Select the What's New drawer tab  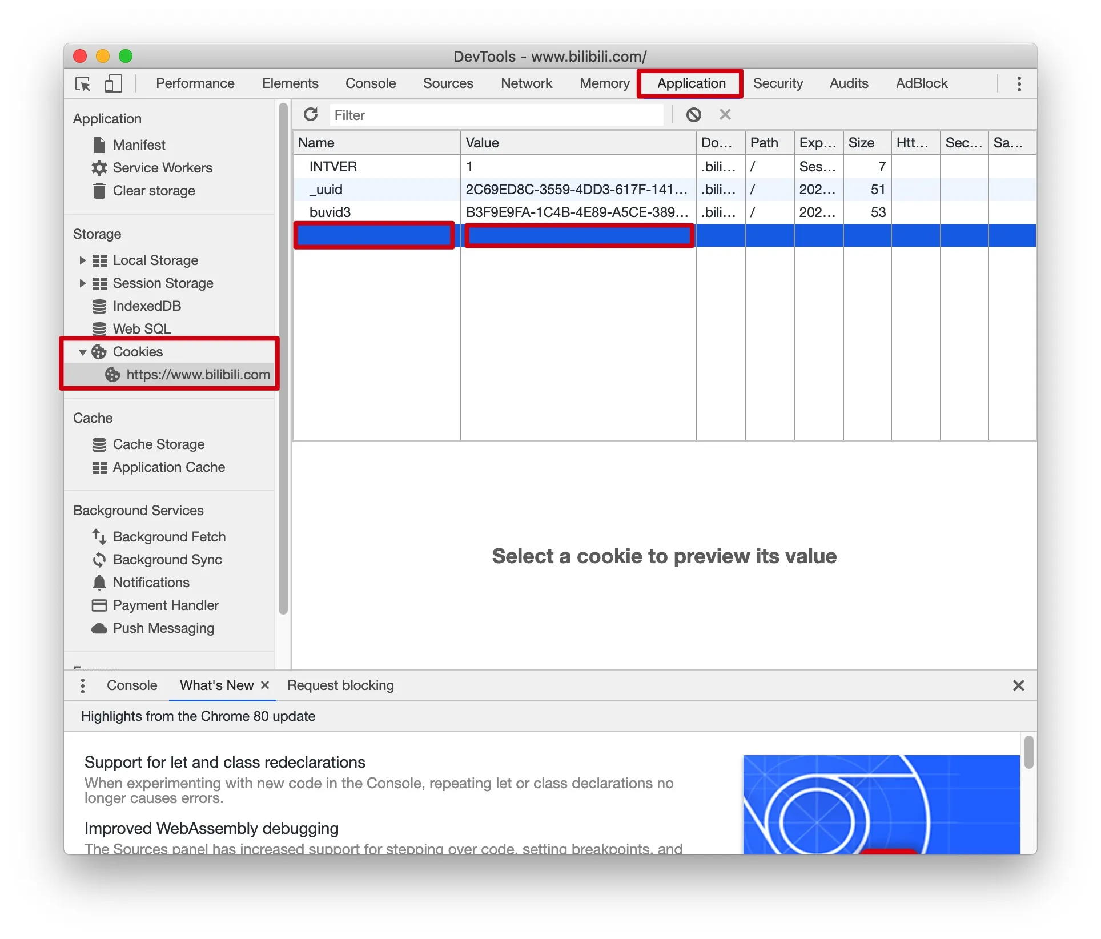tap(216, 685)
